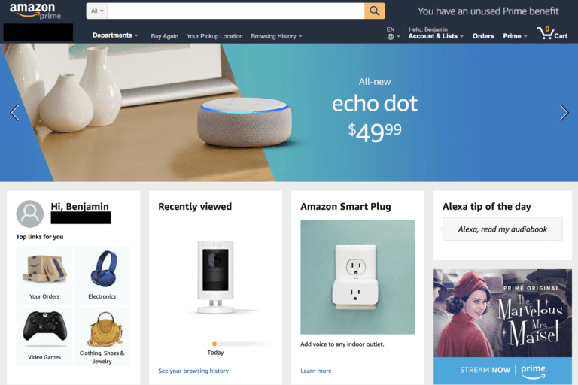Viewport: 578px width, 385px height.
Task: Open the EN language selector
Action: click(393, 33)
